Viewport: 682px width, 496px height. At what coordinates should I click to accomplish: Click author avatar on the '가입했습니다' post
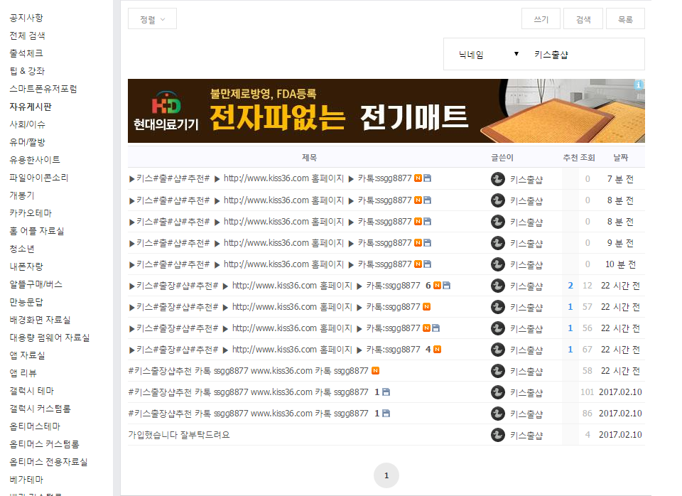tap(498, 435)
